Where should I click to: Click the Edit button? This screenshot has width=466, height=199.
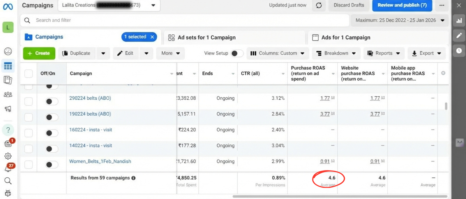click(126, 53)
